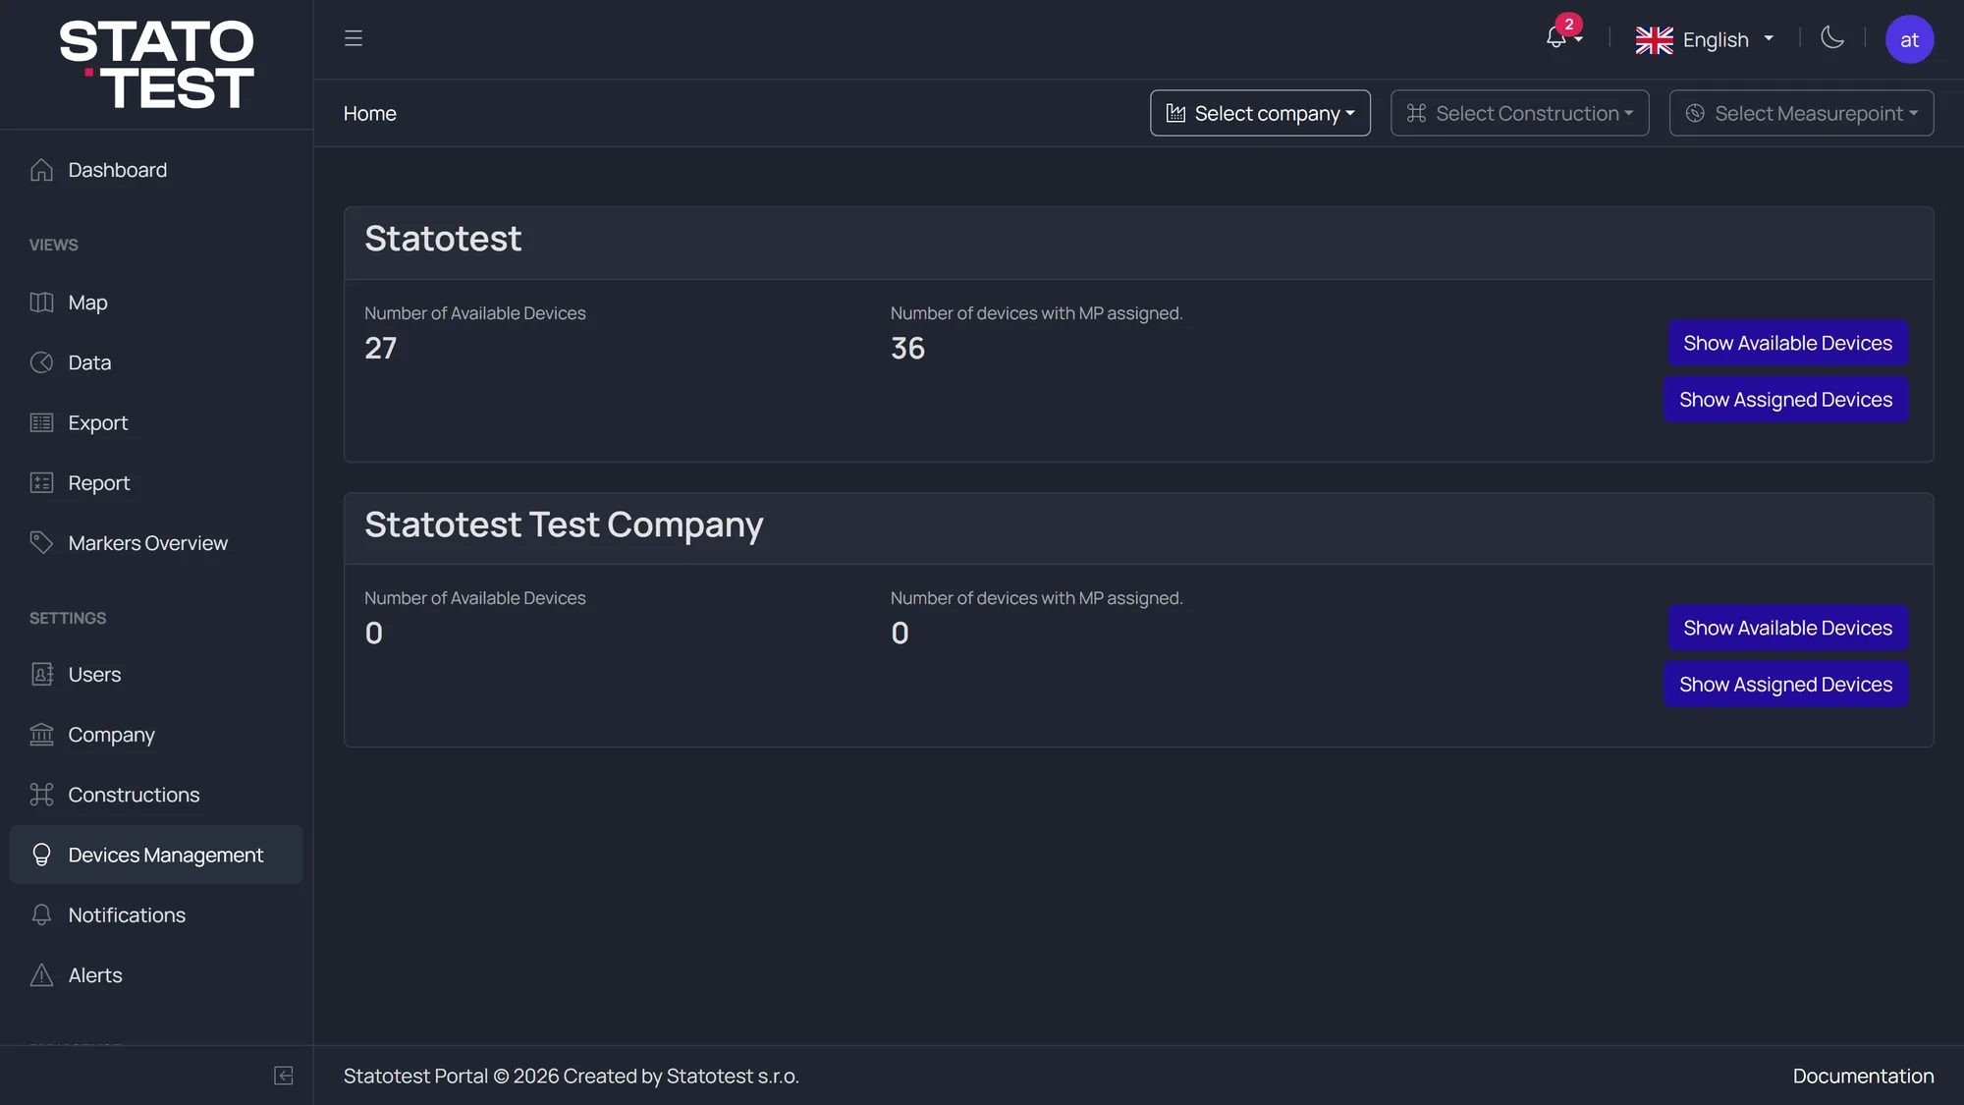Open the Data view

click(156, 362)
